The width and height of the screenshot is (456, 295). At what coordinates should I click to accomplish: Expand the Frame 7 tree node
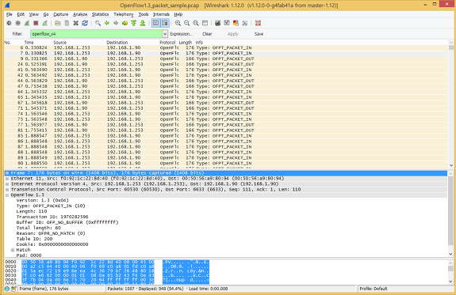click(x=7, y=173)
